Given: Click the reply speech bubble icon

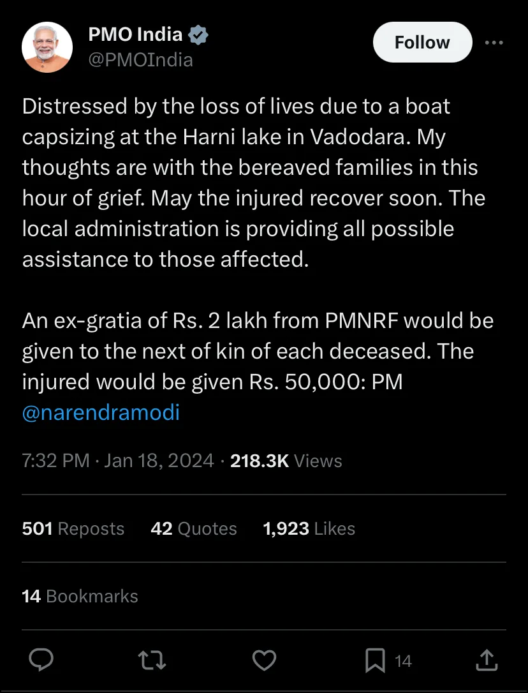Looking at the screenshot, I should (41, 660).
